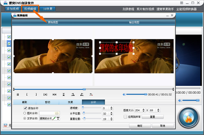Select the 文字水印 radio button
The width and height of the screenshot is (204, 135).
(25, 118)
